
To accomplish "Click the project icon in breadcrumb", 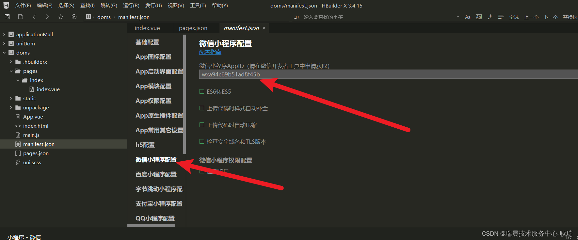I will pos(88,17).
